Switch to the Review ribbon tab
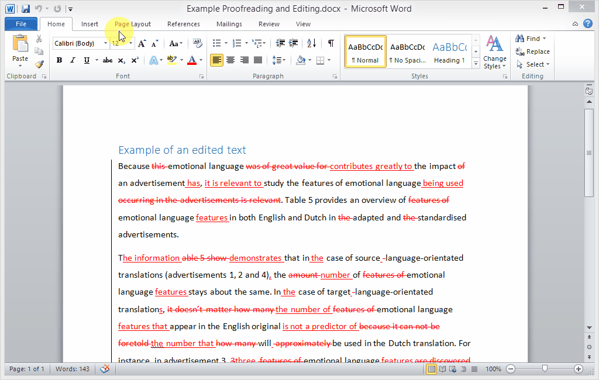 268,24
